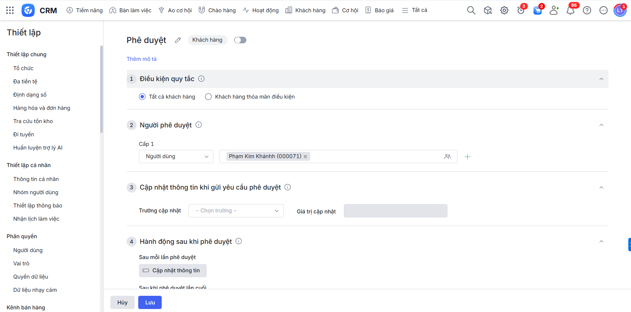Image resolution: width=631 pixels, height=312 pixels.
Task: Remove Phạm Kim Khánhh from approvers
Action: (306, 156)
